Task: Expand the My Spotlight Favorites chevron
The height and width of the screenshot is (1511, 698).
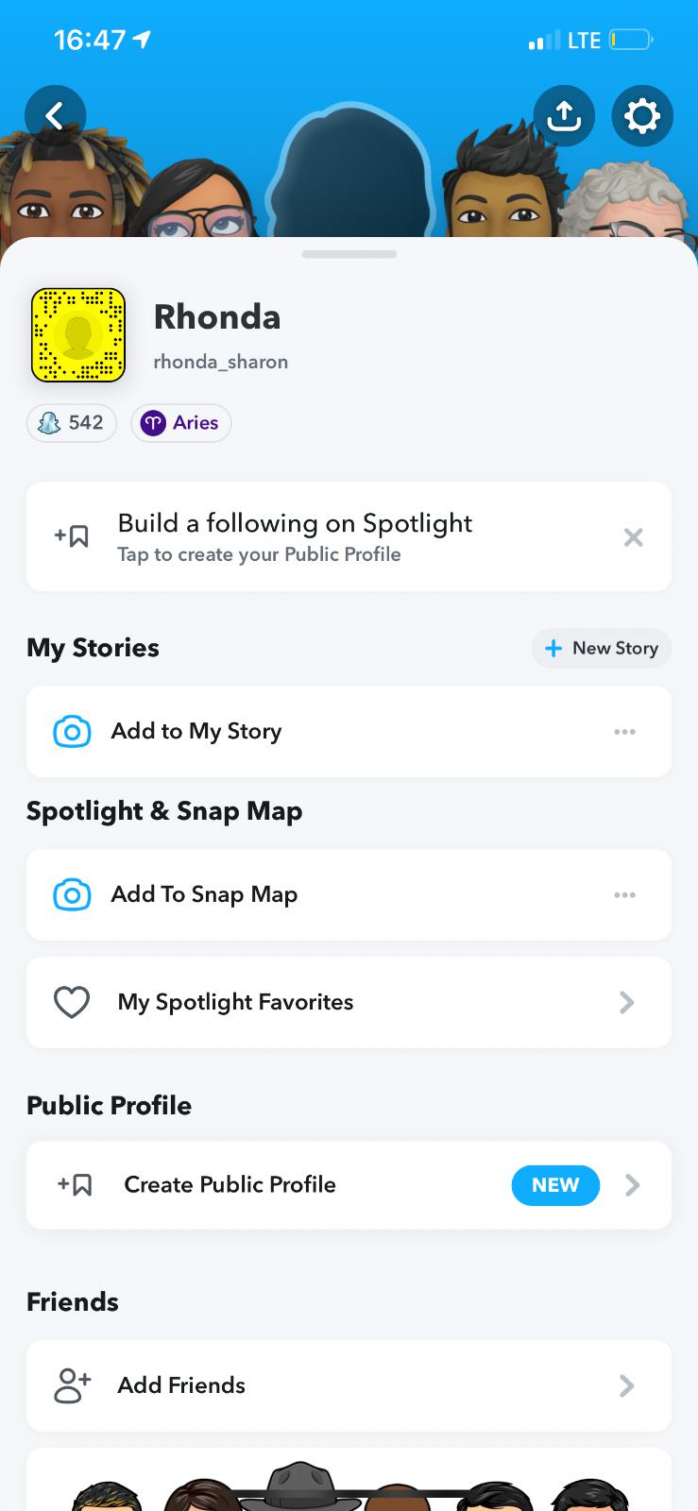Action: [x=626, y=1002]
